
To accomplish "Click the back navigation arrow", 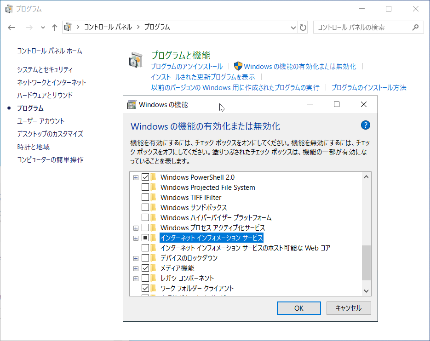I will click(11, 28).
